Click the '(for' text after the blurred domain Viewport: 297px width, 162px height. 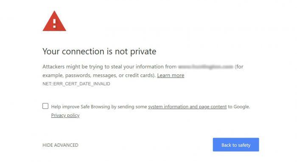click(239, 67)
